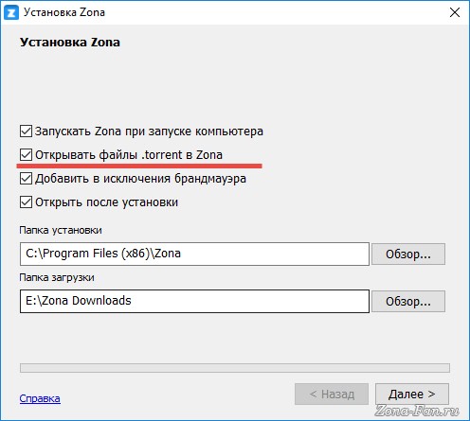Screen dimensions: 470x421
Task: Click the label Запускать Zona при запуске компьютера
Action: [x=149, y=132]
